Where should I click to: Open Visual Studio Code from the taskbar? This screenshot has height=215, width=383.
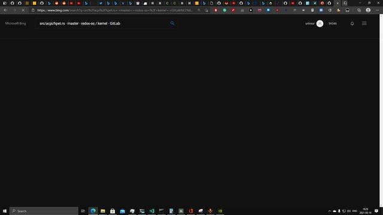pyautogui.click(x=151, y=211)
